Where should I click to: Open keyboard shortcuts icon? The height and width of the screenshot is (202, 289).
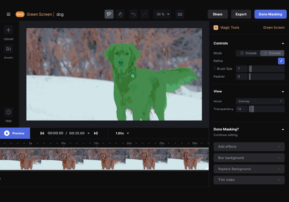180,14
